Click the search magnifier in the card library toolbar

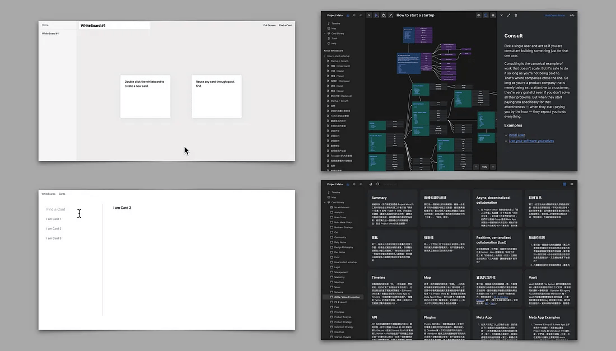point(378,184)
